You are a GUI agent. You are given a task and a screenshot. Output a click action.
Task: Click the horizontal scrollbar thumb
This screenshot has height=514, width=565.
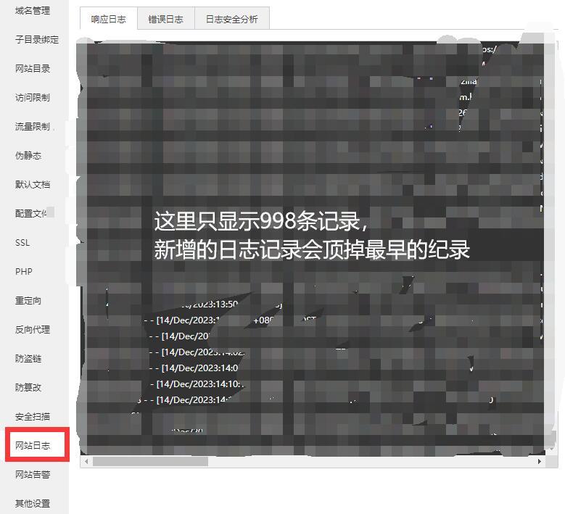click(150, 461)
